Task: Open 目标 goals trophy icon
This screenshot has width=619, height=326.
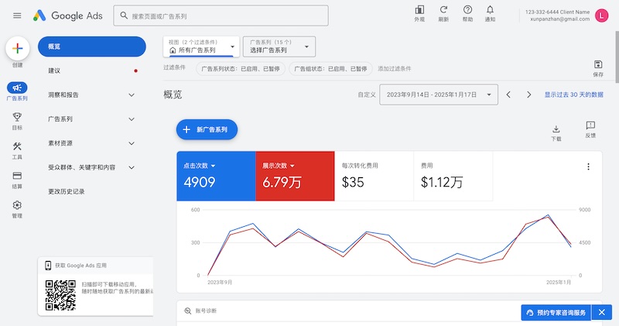Action: (17, 118)
